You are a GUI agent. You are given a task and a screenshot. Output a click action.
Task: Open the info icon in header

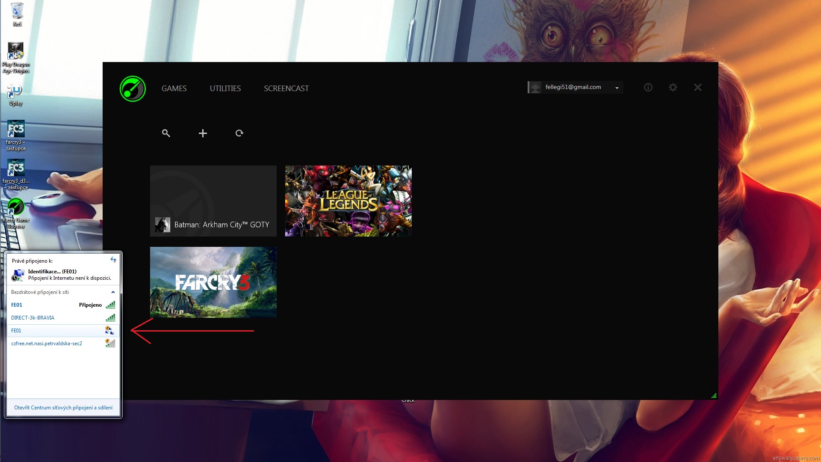648,87
